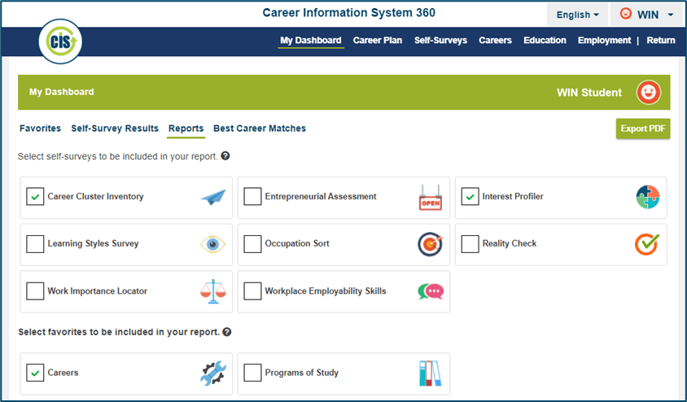Open the English language dropdown

[x=577, y=15]
